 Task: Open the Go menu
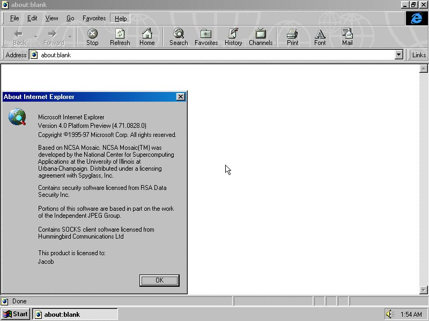click(70, 18)
